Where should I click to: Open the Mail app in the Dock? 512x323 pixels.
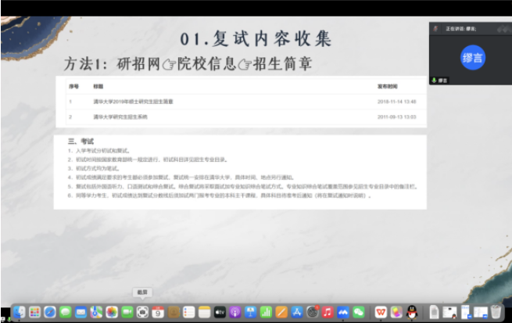click(x=81, y=312)
